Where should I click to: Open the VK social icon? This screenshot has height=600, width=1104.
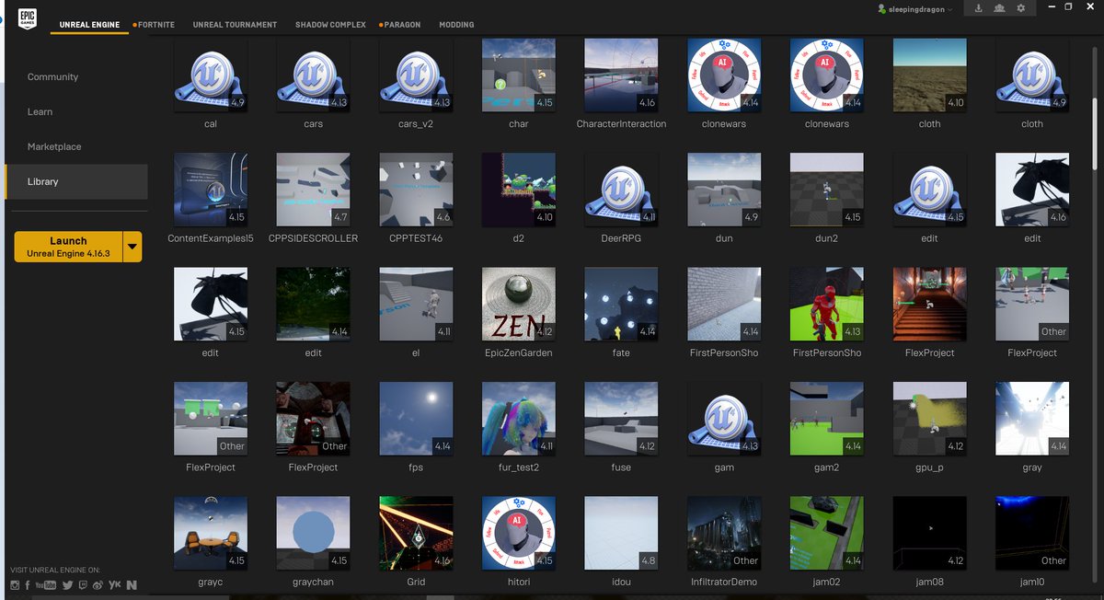pyautogui.click(x=115, y=585)
